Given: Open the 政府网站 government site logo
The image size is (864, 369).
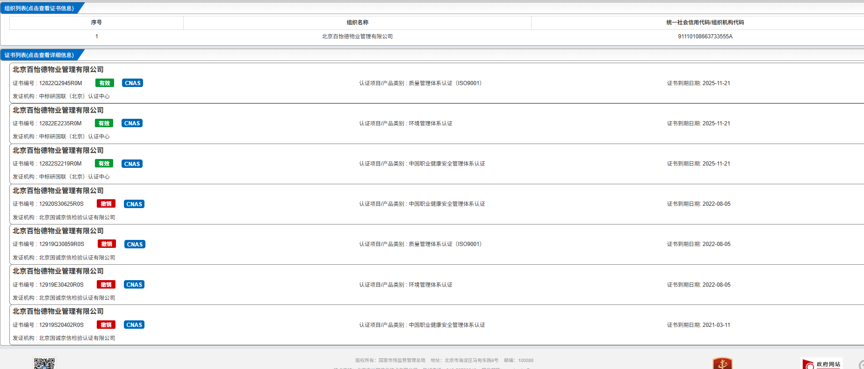Looking at the screenshot, I should coord(821,364).
